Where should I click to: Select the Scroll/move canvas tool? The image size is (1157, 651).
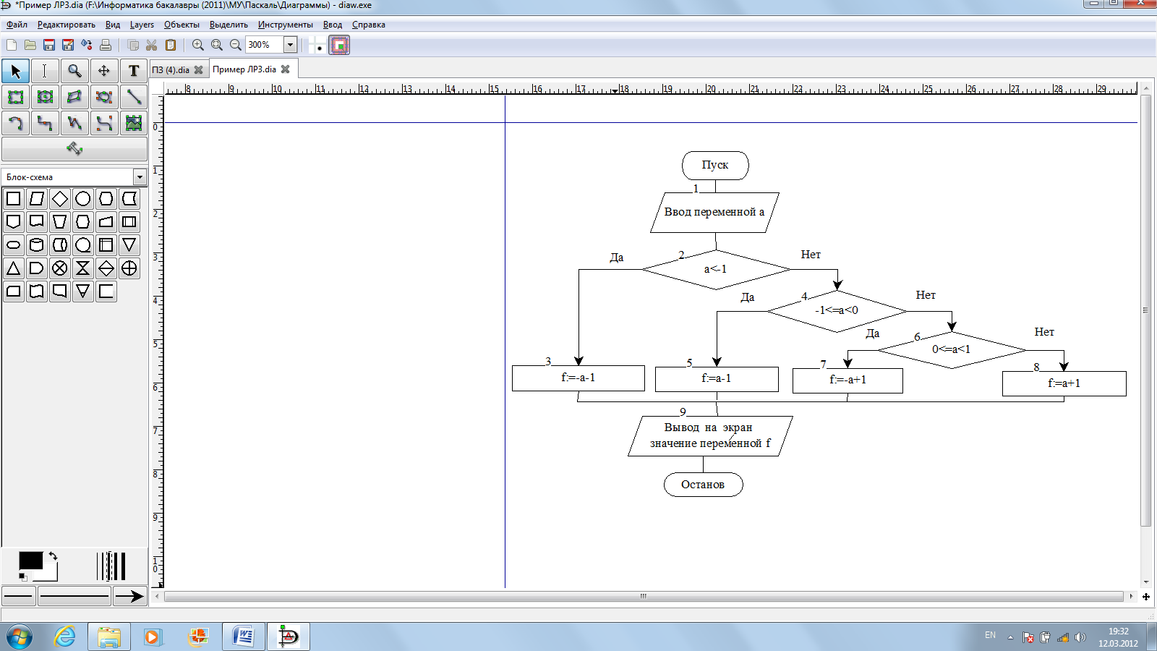104,71
